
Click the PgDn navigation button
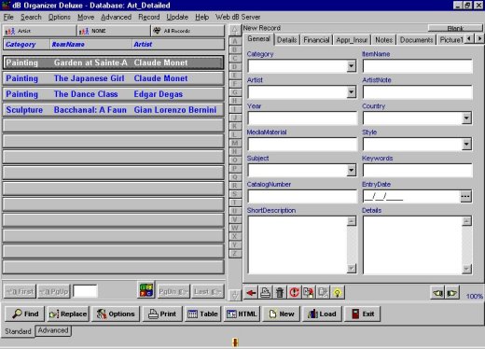tap(173, 291)
